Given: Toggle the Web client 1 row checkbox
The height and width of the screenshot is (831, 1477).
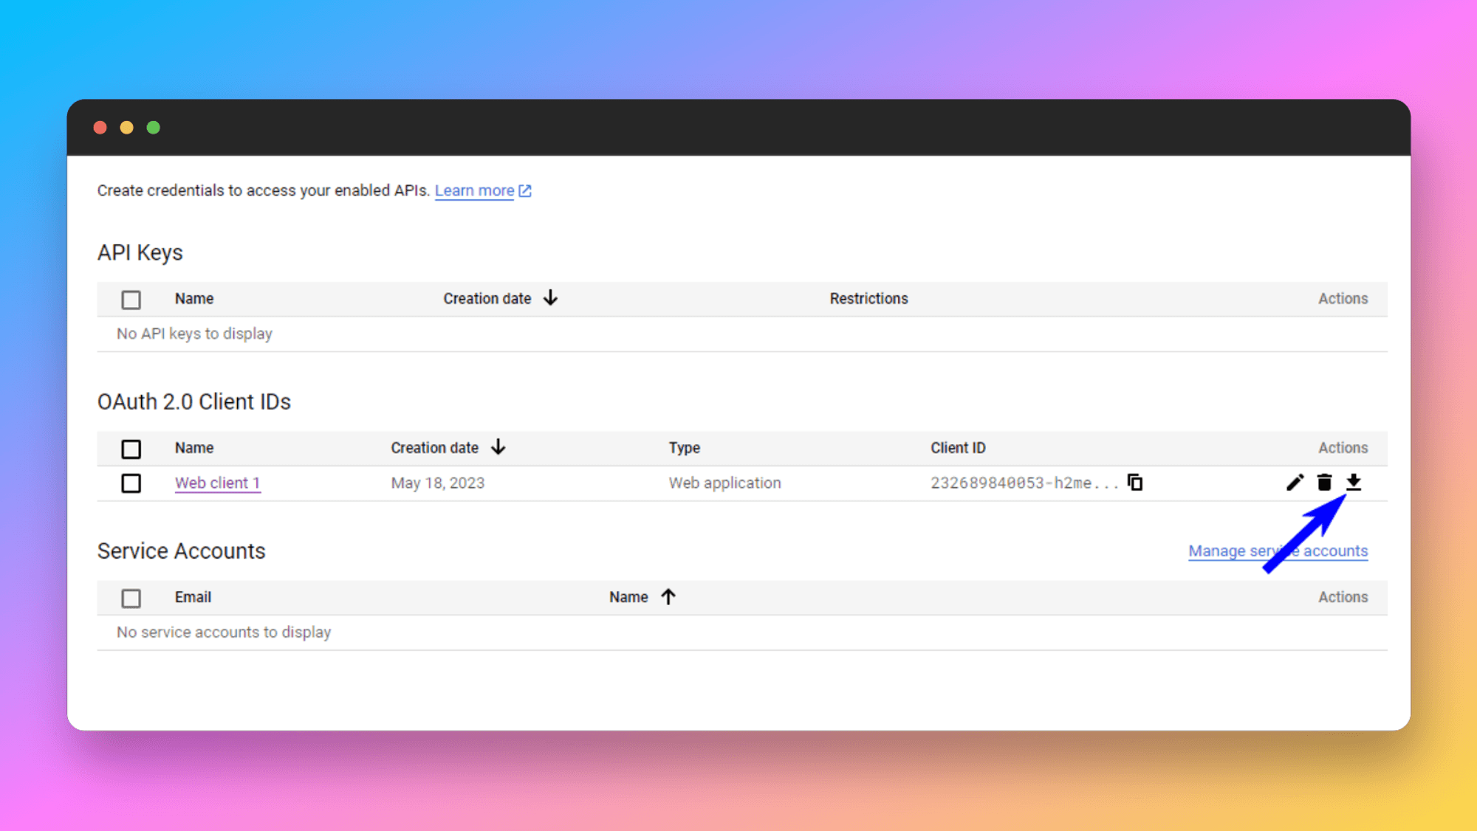Looking at the screenshot, I should (131, 483).
